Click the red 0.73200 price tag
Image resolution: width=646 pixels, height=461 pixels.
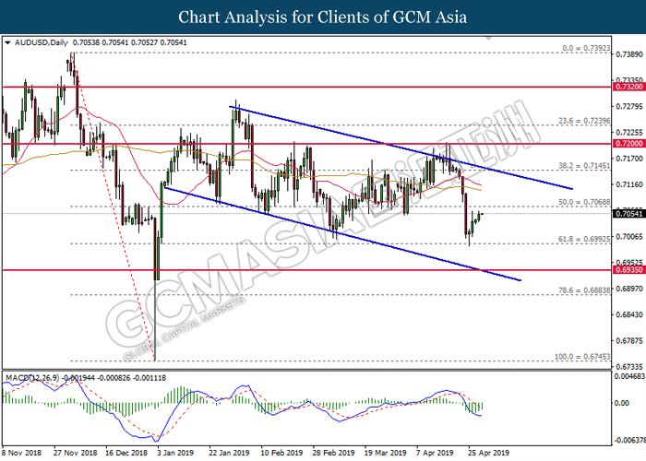628,88
